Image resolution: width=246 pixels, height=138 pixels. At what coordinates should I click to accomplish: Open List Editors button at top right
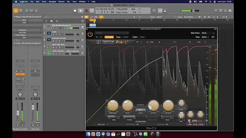pyautogui.click(x=216, y=11)
